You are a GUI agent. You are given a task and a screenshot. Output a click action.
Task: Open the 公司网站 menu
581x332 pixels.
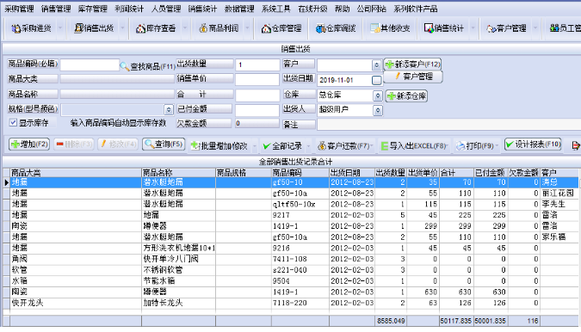371,9
